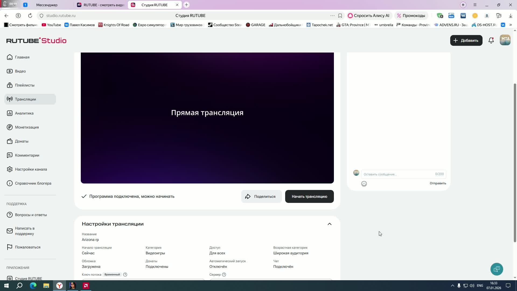
Task: Click the emoji smiley icon in chat
Action: pos(364,184)
